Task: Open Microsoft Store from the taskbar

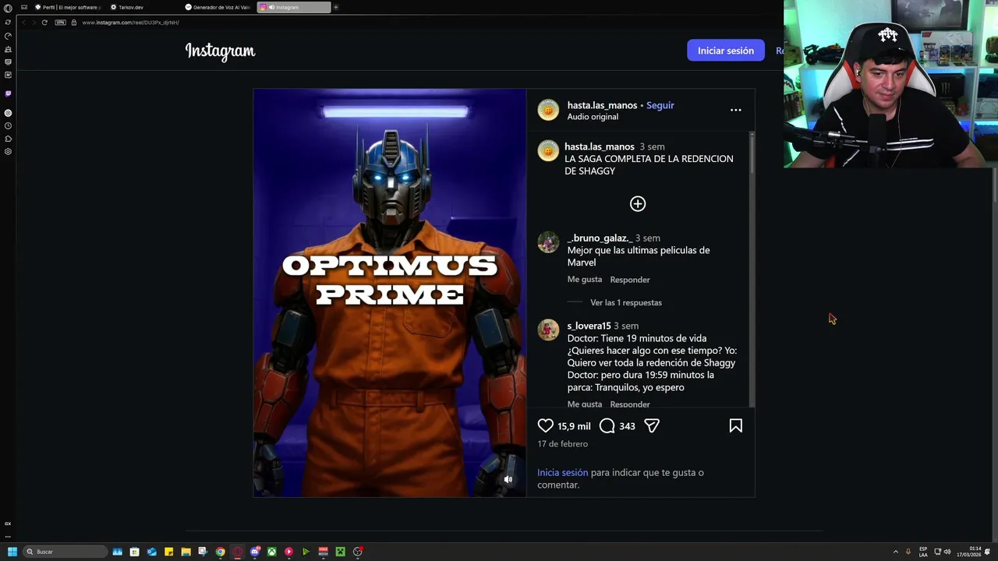Action: [x=134, y=552]
